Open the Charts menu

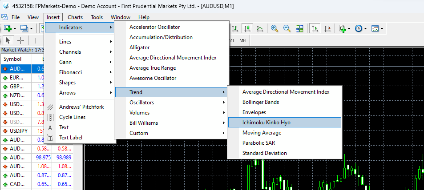75,17
